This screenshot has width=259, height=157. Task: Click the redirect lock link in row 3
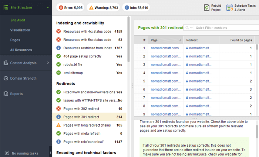[199, 65]
